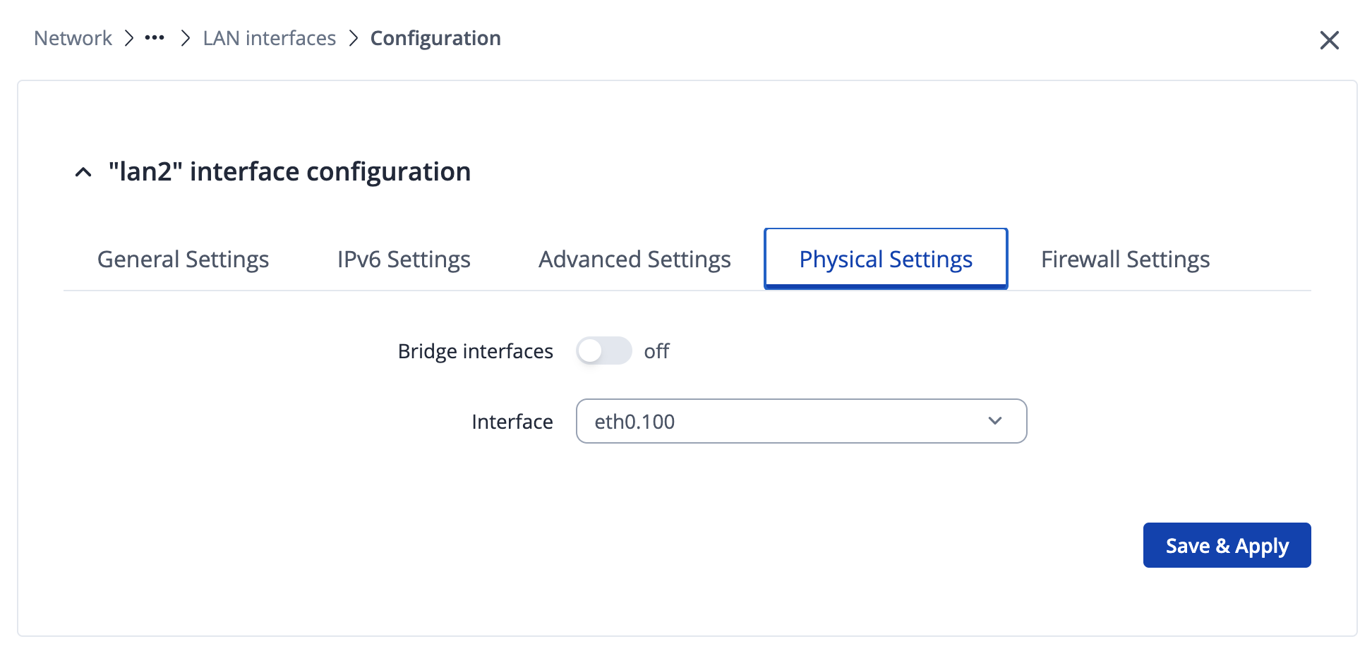The height and width of the screenshot is (646, 1372).
Task: Click the Interface field label
Action: [512, 422]
